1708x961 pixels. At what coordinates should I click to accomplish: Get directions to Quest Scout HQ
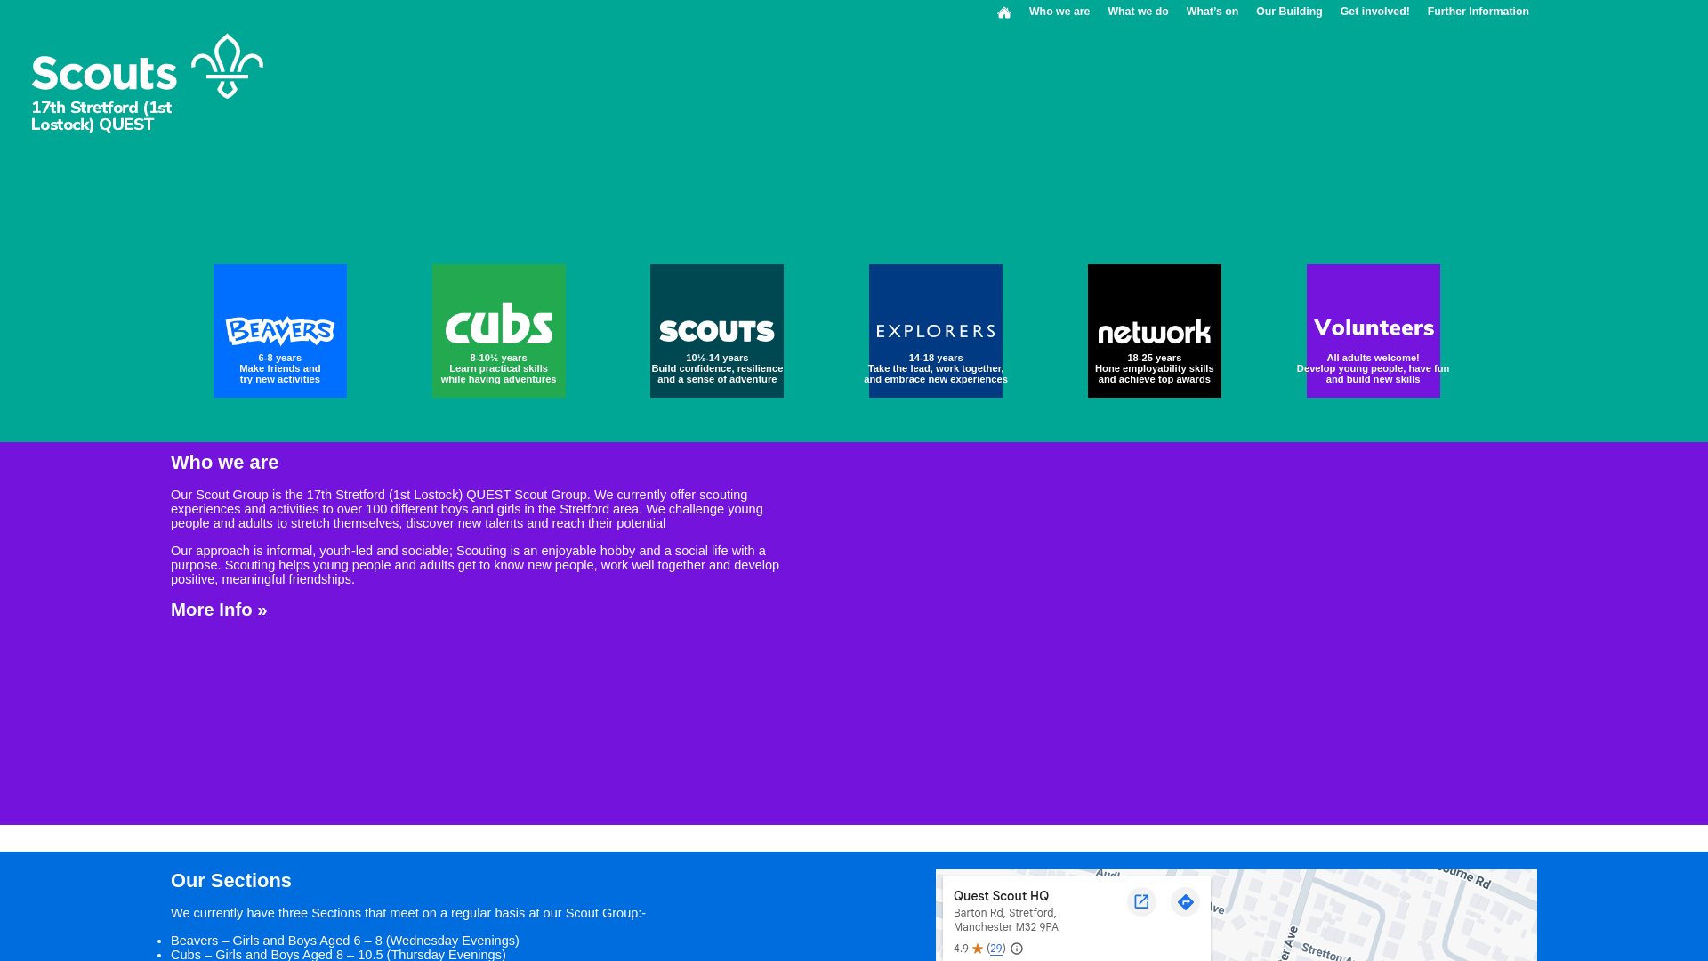coord(1185,901)
